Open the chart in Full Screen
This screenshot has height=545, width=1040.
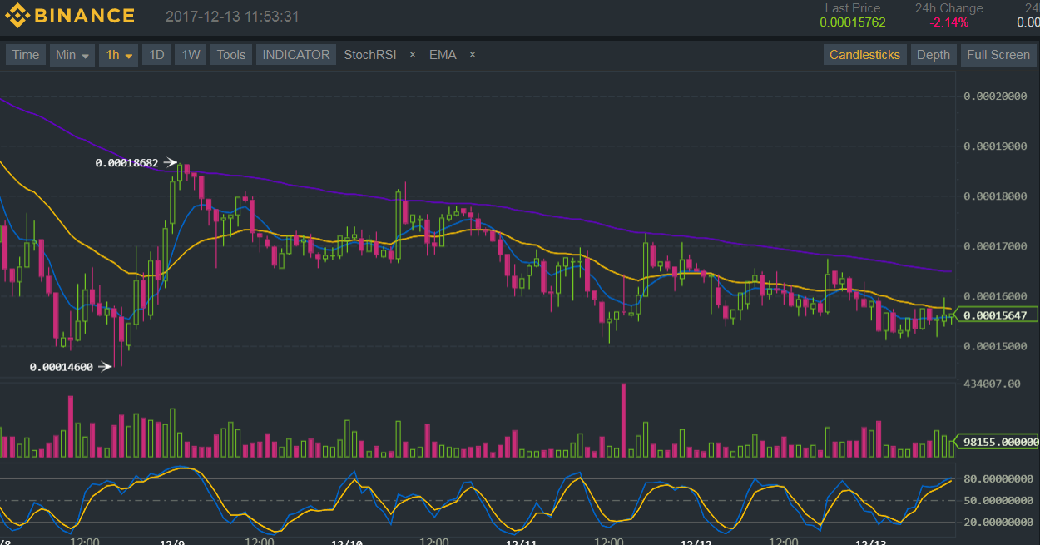998,55
